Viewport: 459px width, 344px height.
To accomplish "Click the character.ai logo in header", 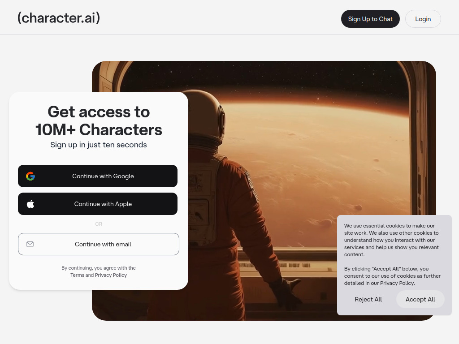I will click(x=59, y=18).
